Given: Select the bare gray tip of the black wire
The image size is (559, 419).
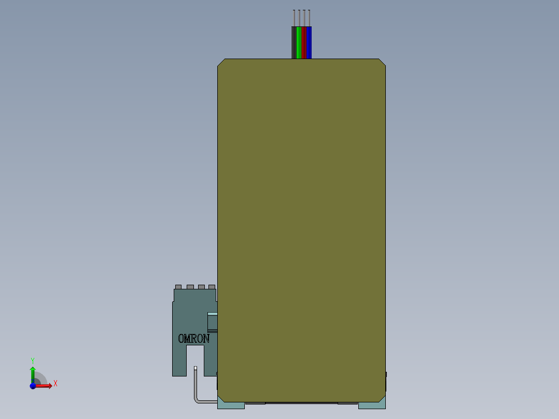Looking at the screenshot, I should tap(294, 18).
